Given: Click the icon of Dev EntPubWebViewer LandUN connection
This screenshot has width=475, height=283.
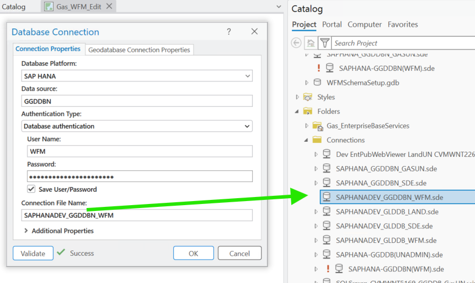Looking at the screenshot, I should point(327,154).
